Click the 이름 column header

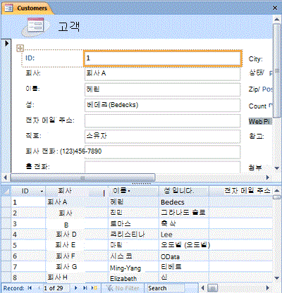[x=133, y=191]
